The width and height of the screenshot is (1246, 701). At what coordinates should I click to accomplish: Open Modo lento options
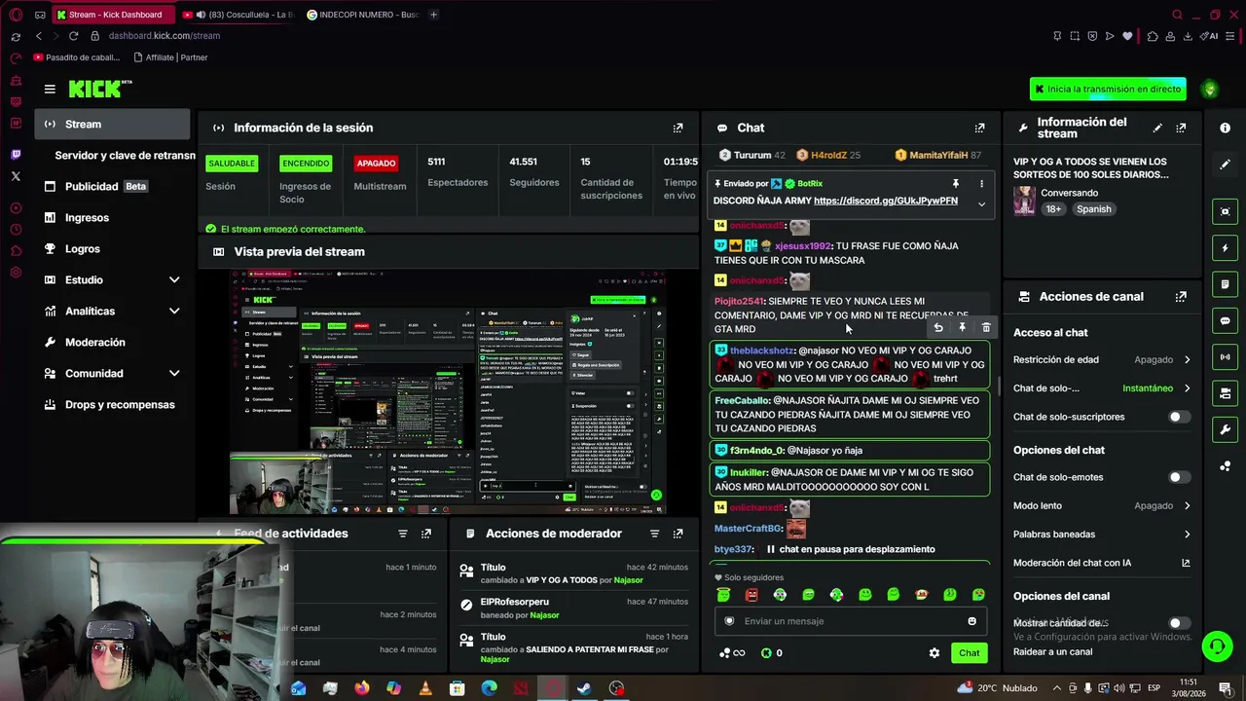click(x=1102, y=505)
